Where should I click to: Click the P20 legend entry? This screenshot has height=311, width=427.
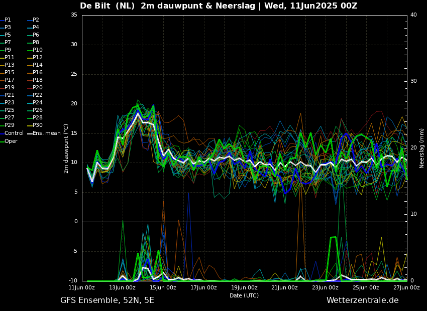38,88
